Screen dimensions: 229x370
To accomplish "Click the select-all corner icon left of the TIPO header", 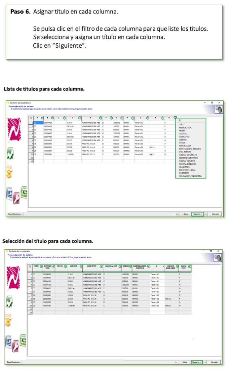I will click(30, 266).
